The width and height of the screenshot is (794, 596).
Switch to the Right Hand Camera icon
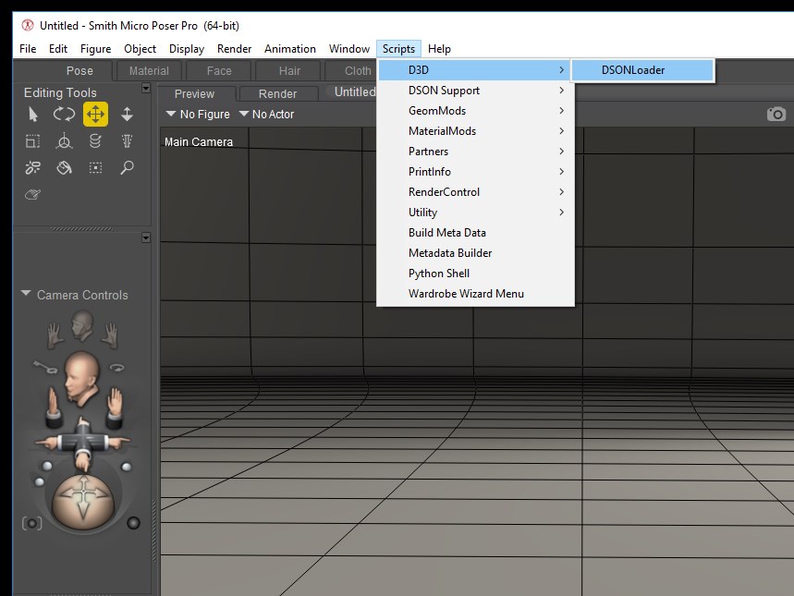[110, 336]
